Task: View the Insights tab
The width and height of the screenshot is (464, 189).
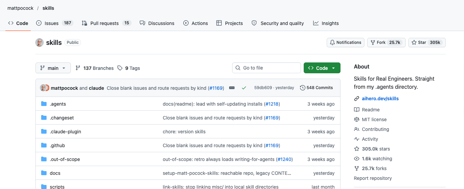Action: coord(326,23)
